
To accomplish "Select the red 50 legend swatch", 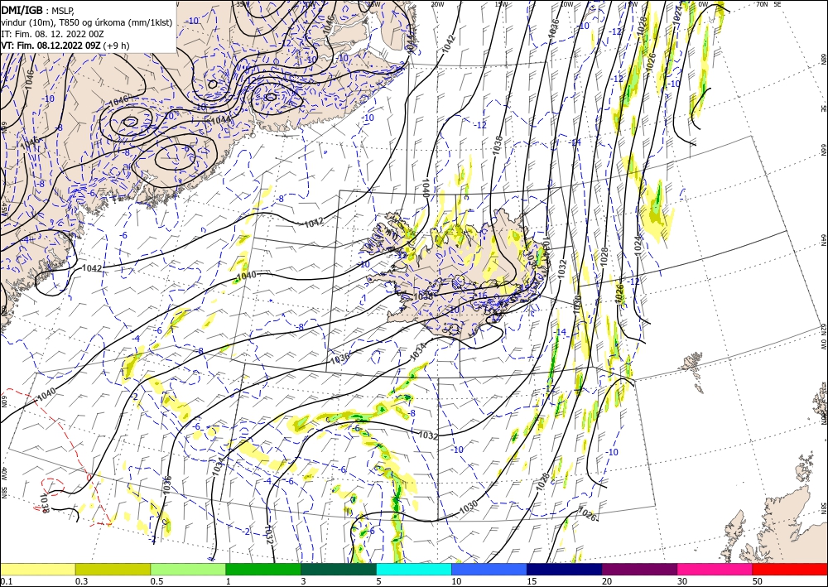I will pos(790,569).
